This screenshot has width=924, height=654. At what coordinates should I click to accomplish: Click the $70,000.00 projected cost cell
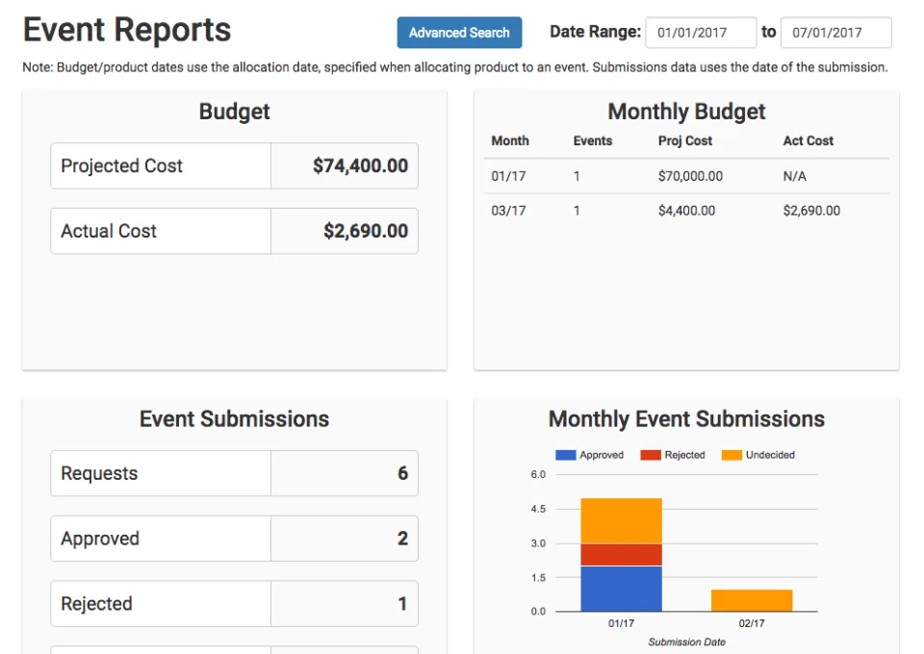click(x=690, y=176)
